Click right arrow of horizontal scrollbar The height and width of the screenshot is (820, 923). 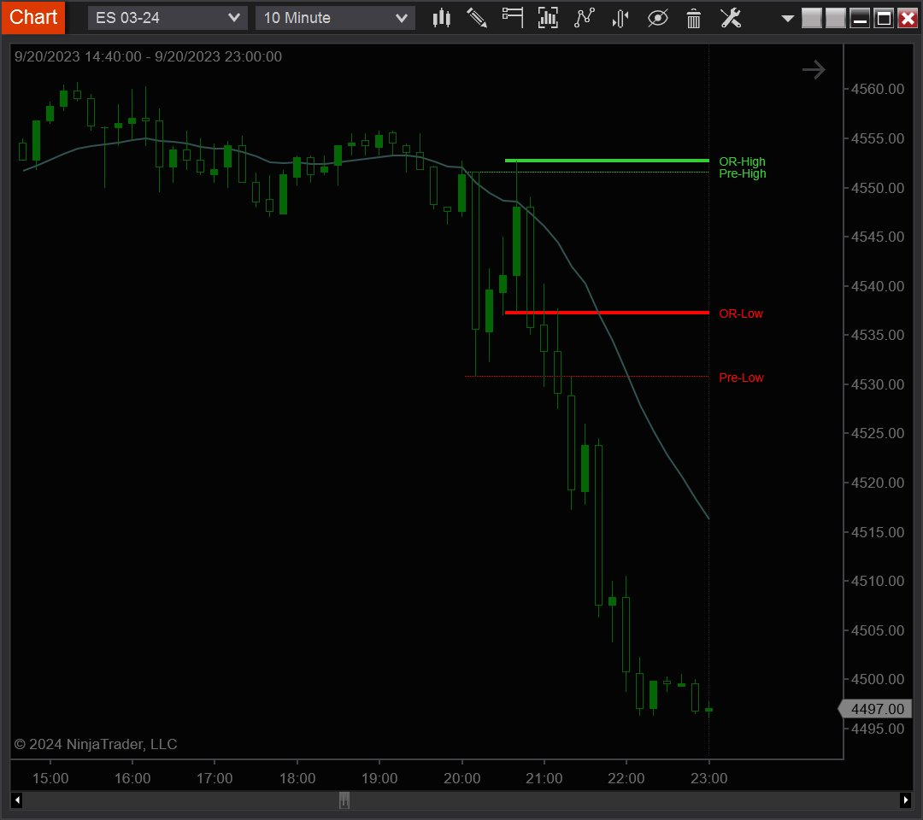click(x=905, y=800)
